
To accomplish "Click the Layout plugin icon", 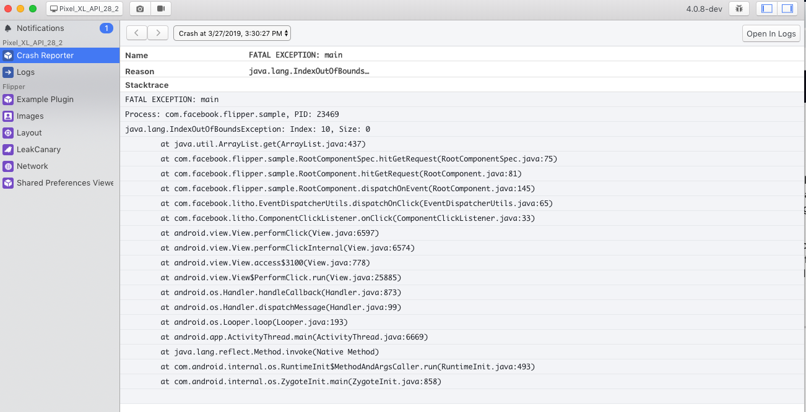I will 8,133.
